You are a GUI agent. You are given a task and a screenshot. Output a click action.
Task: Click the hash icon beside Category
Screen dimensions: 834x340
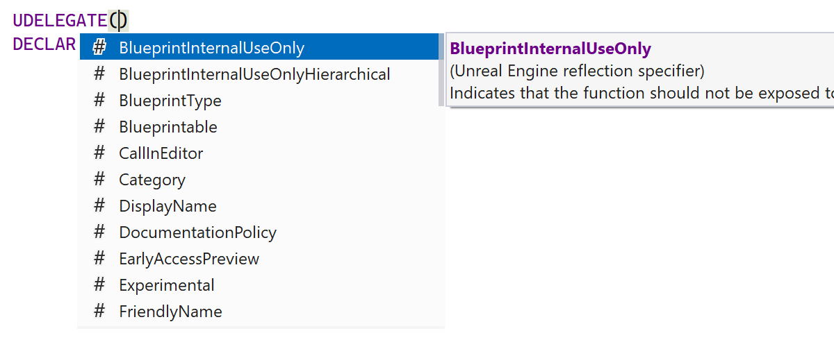click(x=99, y=180)
